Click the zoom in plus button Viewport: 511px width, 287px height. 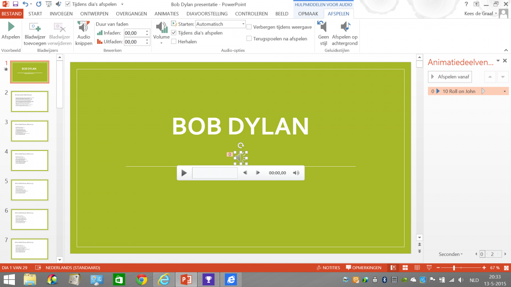[484, 268]
